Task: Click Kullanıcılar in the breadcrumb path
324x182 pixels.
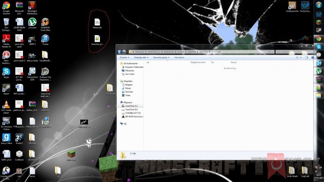Action: tap(169, 52)
